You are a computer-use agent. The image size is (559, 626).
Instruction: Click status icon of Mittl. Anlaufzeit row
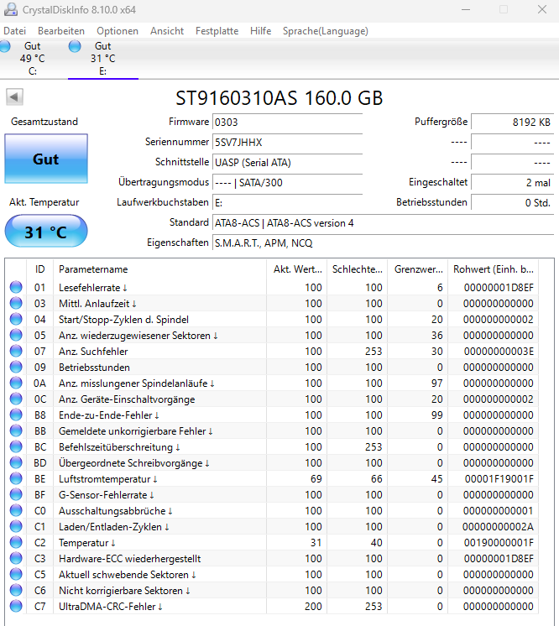[x=16, y=304]
